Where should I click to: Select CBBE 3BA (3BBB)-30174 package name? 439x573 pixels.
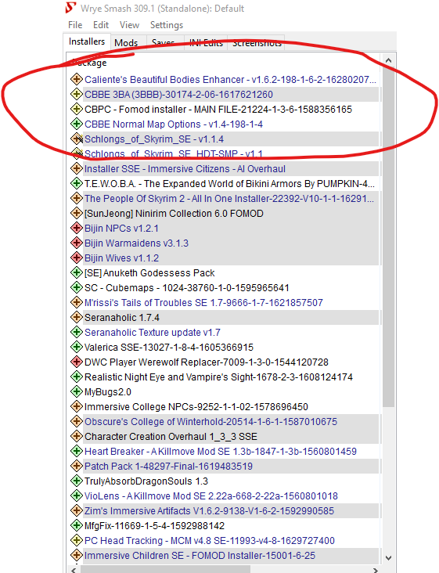tap(178, 94)
